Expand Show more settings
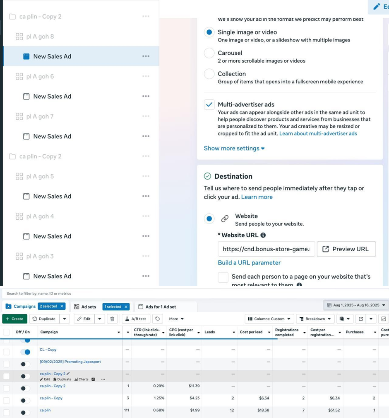 point(234,148)
